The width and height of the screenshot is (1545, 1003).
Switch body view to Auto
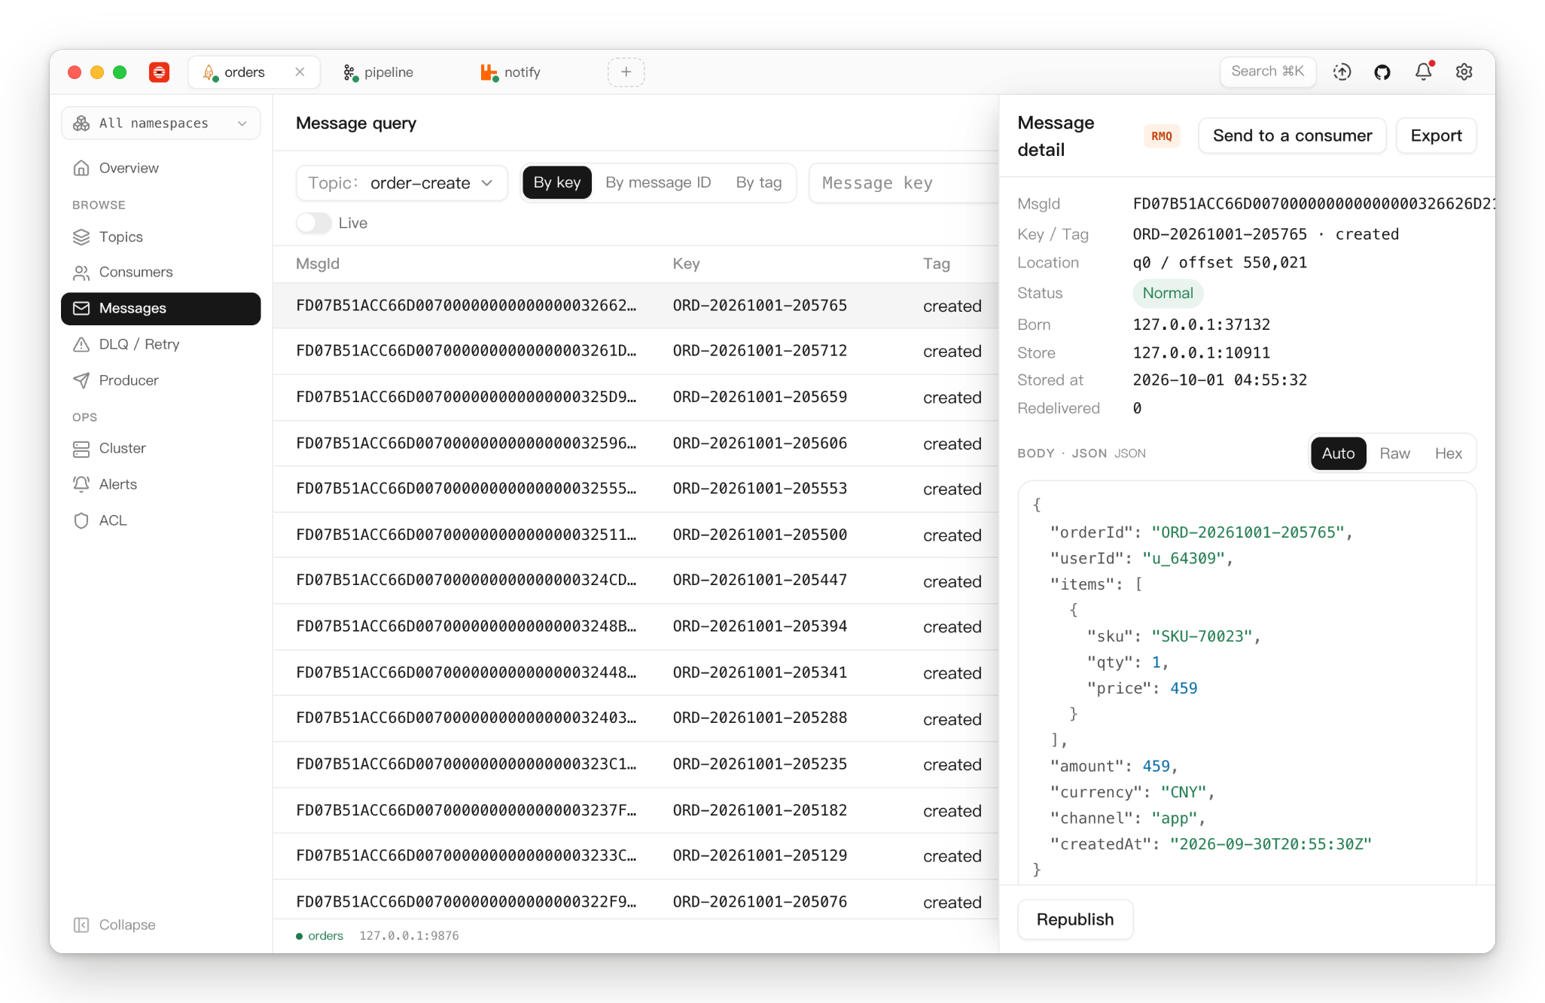(x=1338, y=454)
